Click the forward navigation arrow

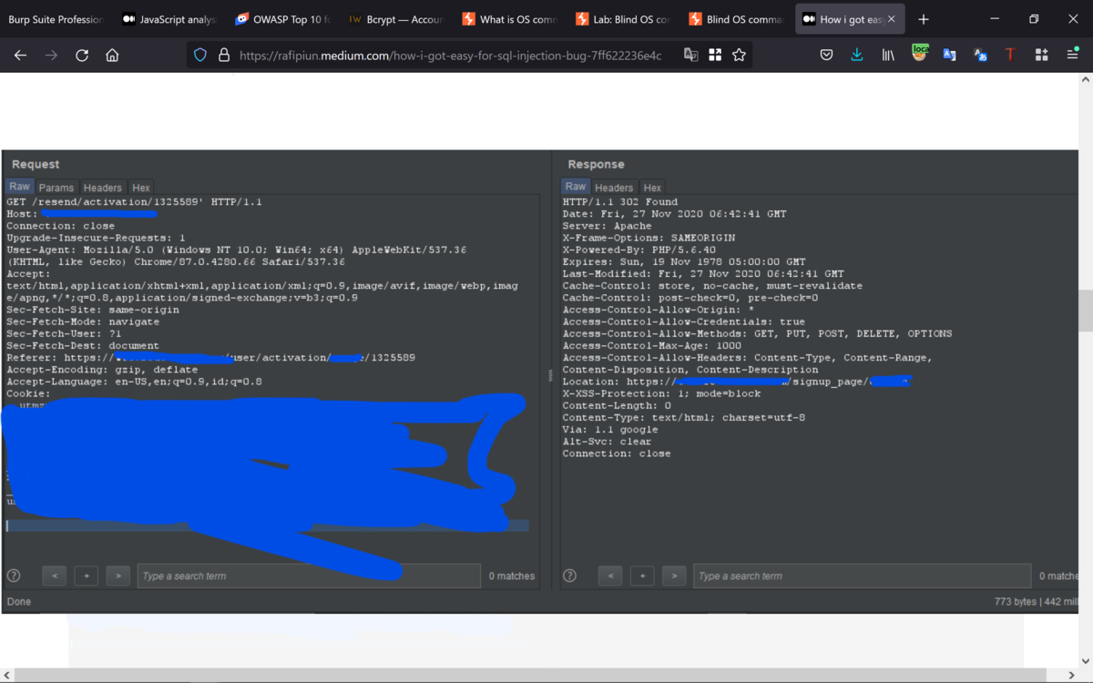pos(51,56)
